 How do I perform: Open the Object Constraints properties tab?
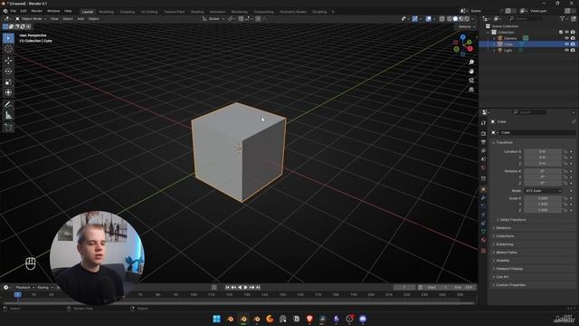483,224
